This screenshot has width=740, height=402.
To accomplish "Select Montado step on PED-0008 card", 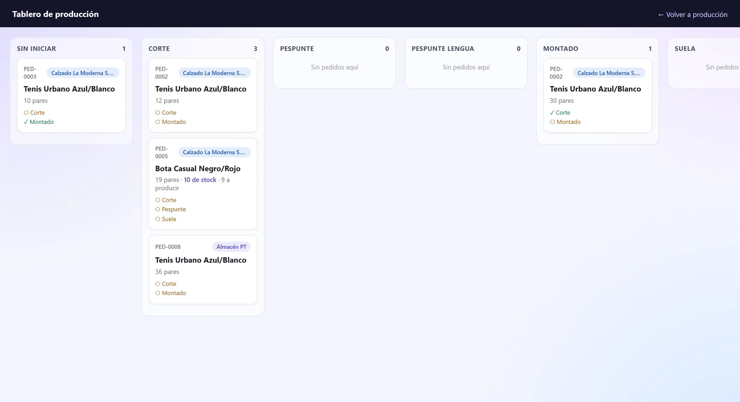I will tap(171, 293).
